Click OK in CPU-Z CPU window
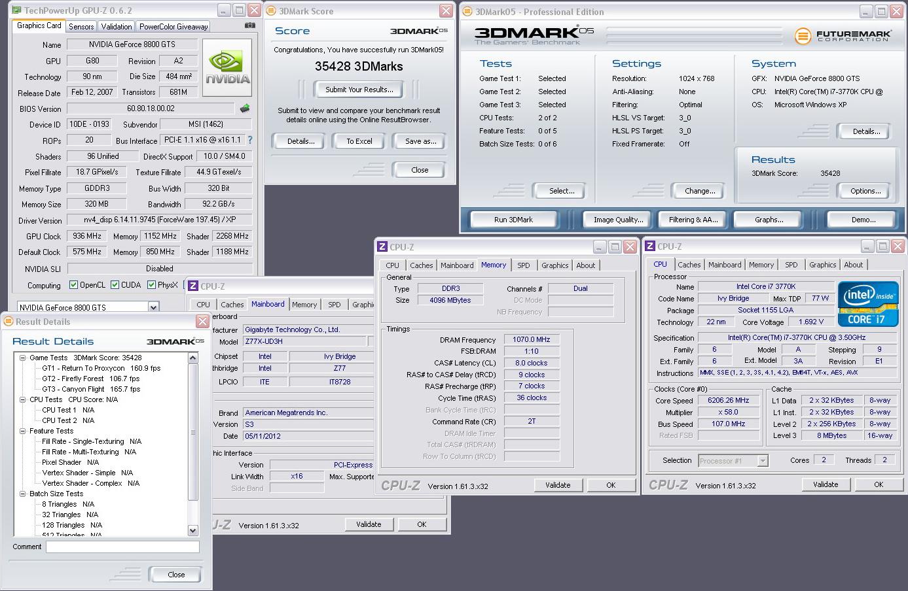Viewport: 908px width, 591px height. click(879, 484)
